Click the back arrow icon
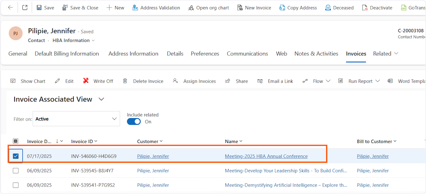Viewport: 426px width, 194px height. [10, 7]
